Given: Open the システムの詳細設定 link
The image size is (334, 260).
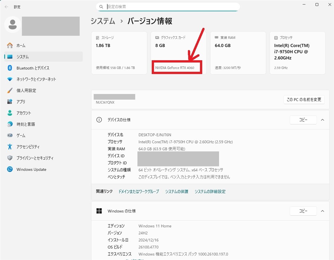Looking at the screenshot, I should pyautogui.click(x=211, y=191).
